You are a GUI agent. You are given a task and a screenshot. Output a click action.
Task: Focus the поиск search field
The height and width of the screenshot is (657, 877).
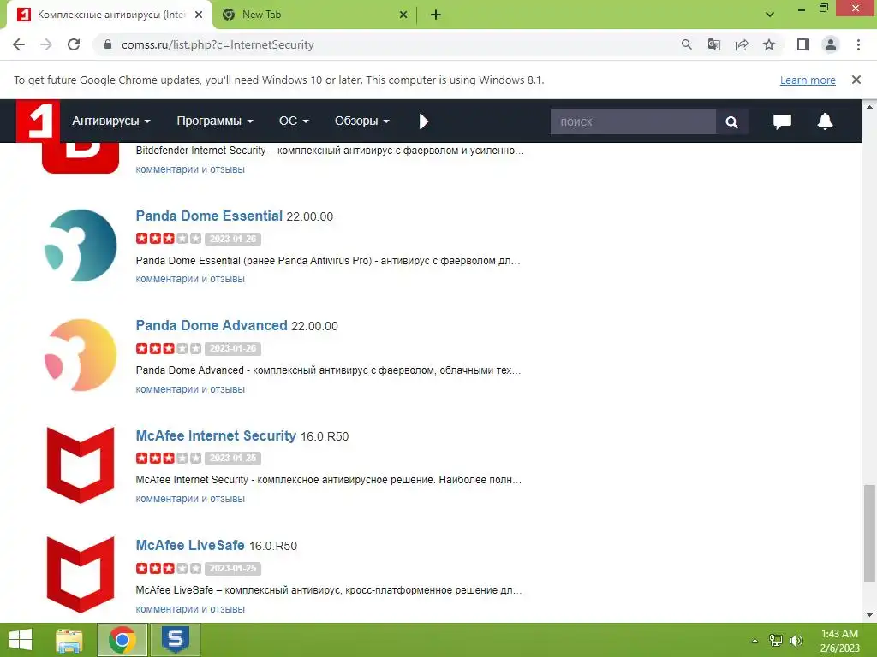coord(633,121)
